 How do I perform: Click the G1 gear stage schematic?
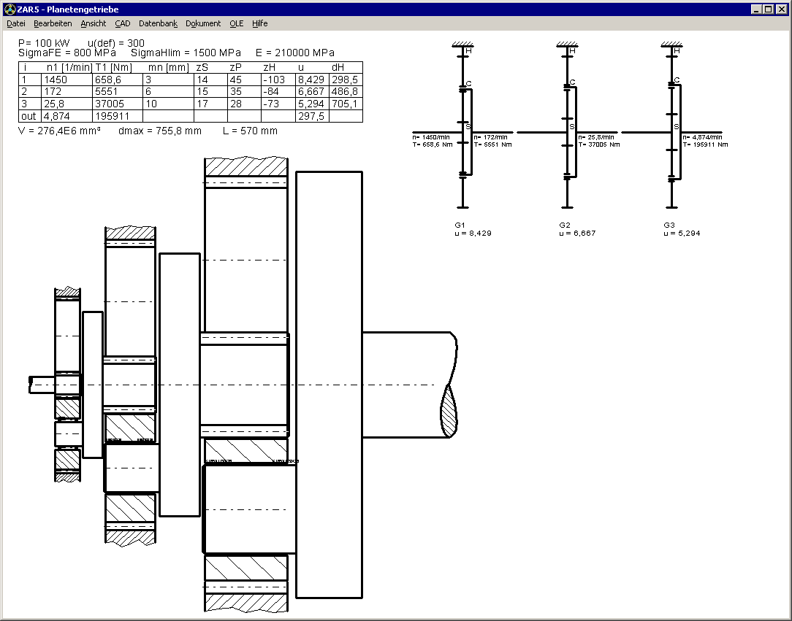click(462, 132)
